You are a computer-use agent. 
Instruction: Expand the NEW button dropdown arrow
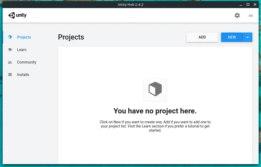tap(248, 37)
